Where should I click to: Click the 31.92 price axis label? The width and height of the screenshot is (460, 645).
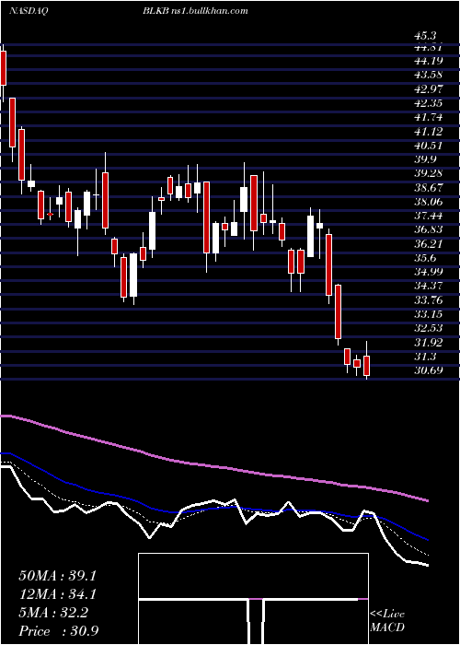click(429, 342)
